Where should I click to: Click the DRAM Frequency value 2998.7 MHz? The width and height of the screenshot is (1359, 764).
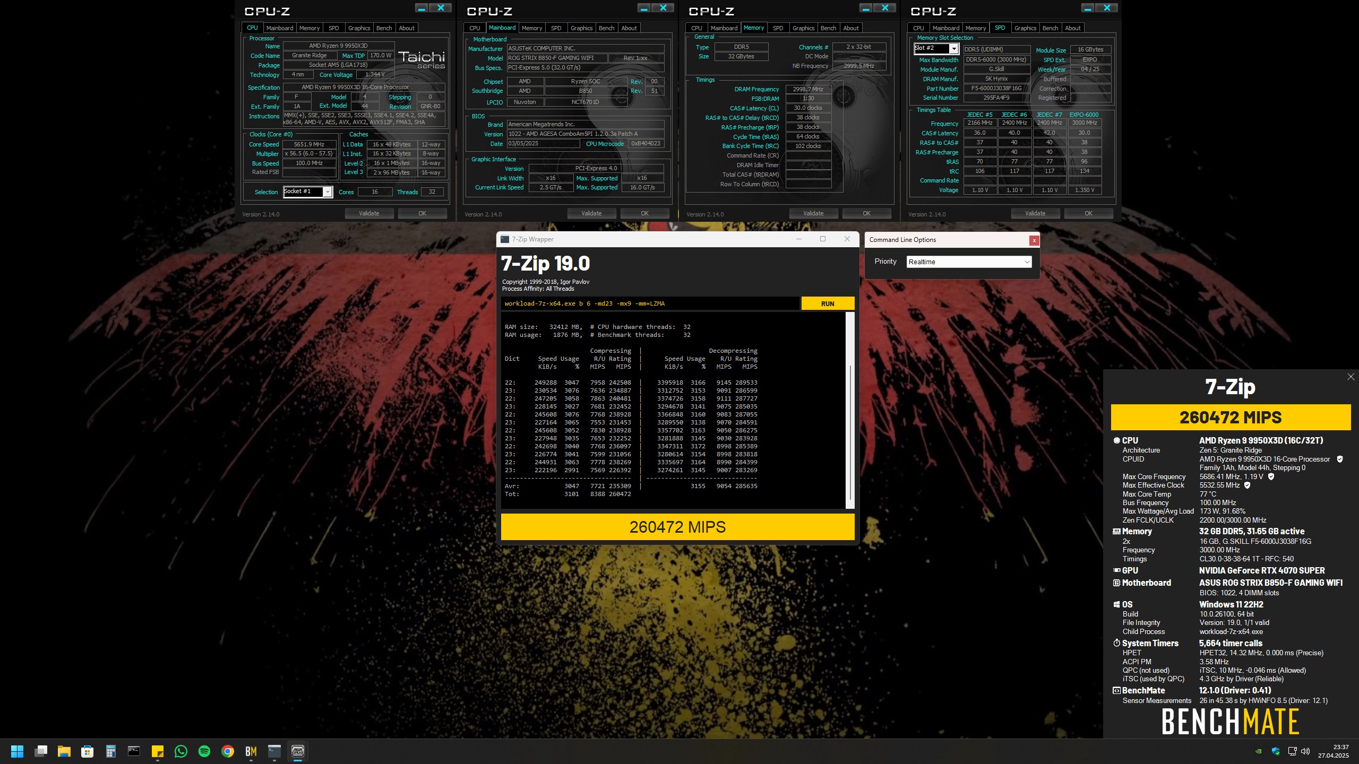click(x=808, y=89)
